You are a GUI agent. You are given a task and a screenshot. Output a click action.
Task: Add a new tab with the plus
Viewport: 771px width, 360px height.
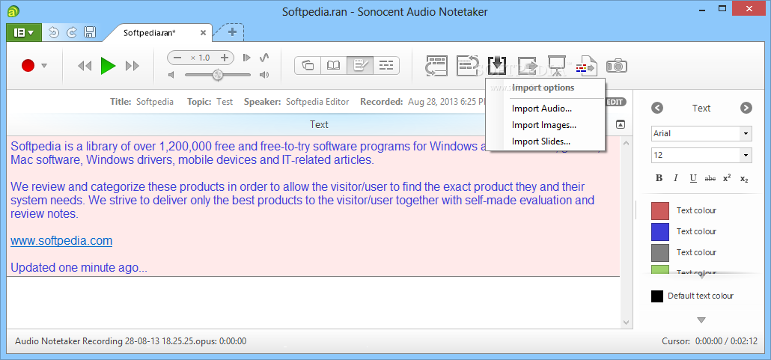233,32
